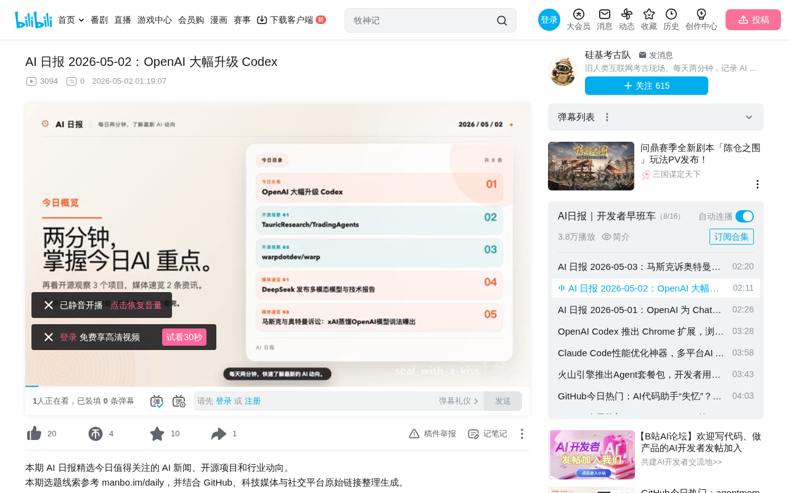Click 稿件举报 warning icon
The height and width of the screenshot is (493, 789).
point(414,434)
